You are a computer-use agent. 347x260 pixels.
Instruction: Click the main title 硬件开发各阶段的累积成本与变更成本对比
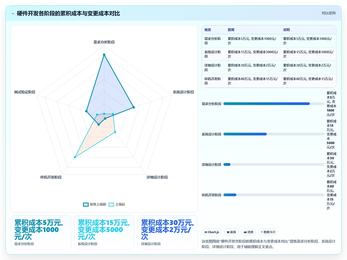(68, 14)
